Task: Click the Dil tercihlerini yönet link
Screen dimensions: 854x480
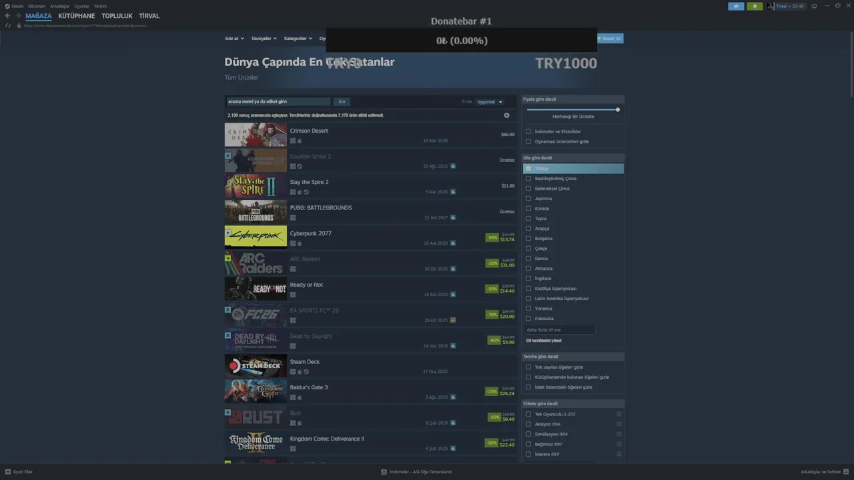Action: (544, 341)
